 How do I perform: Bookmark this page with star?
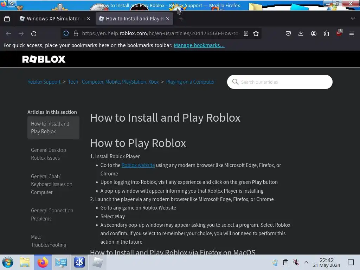(x=256, y=33)
